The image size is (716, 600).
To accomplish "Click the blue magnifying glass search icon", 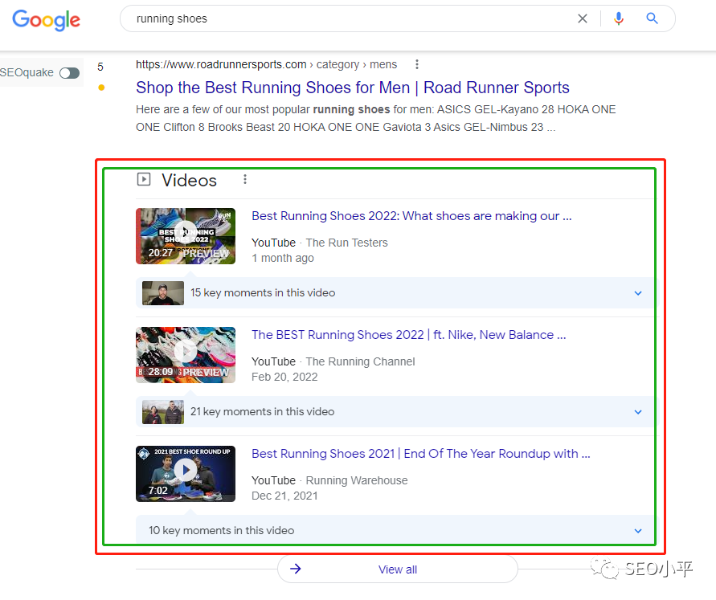I will [652, 18].
